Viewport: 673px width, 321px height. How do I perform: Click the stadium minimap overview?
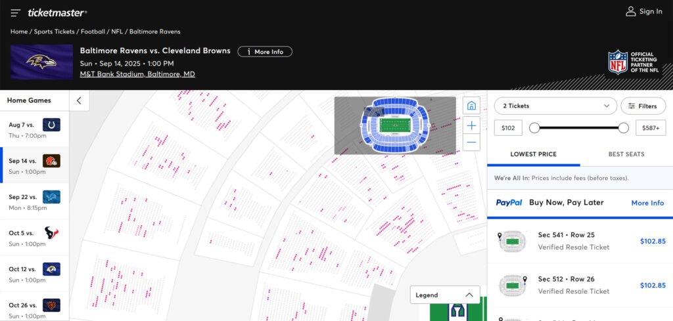click(x=394, y=125)
